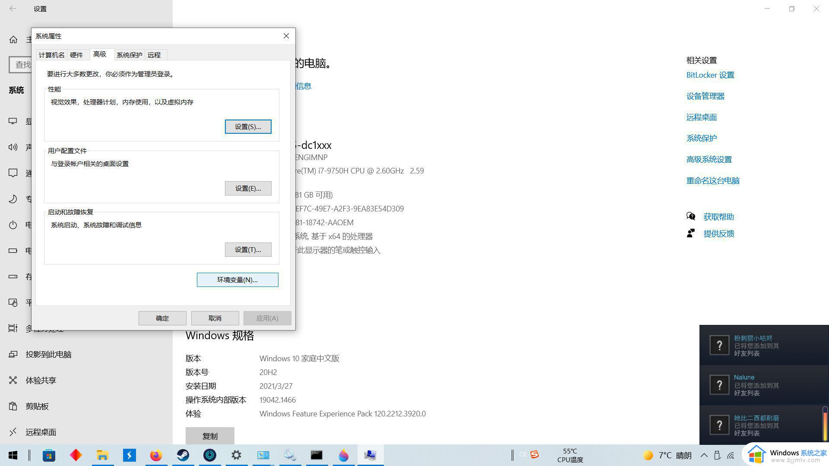Open 高级系统设置 link
The width and height of the screenshot is (829, 466).
click(x=709, y=160)
